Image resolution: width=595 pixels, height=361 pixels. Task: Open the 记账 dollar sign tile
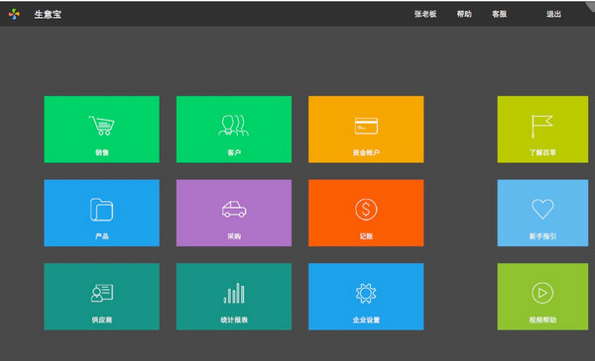(x=366, y=213)
